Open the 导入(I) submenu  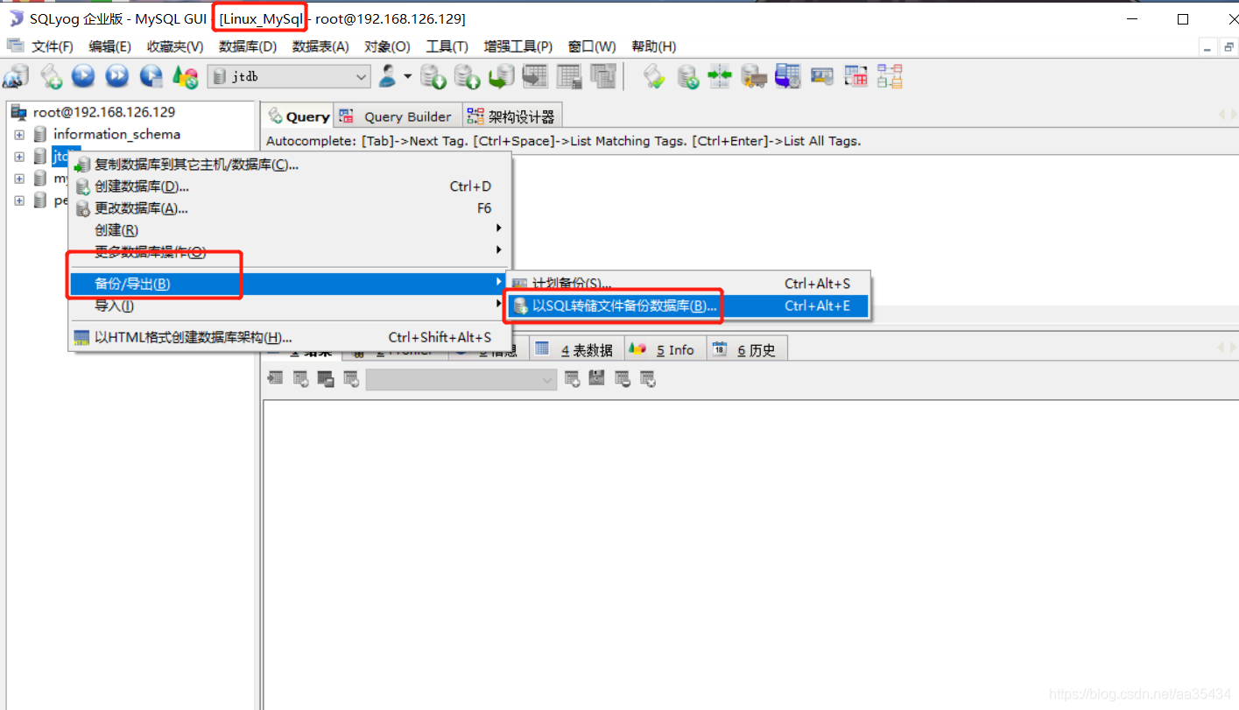pyautogui.click(x=290, y=306)
